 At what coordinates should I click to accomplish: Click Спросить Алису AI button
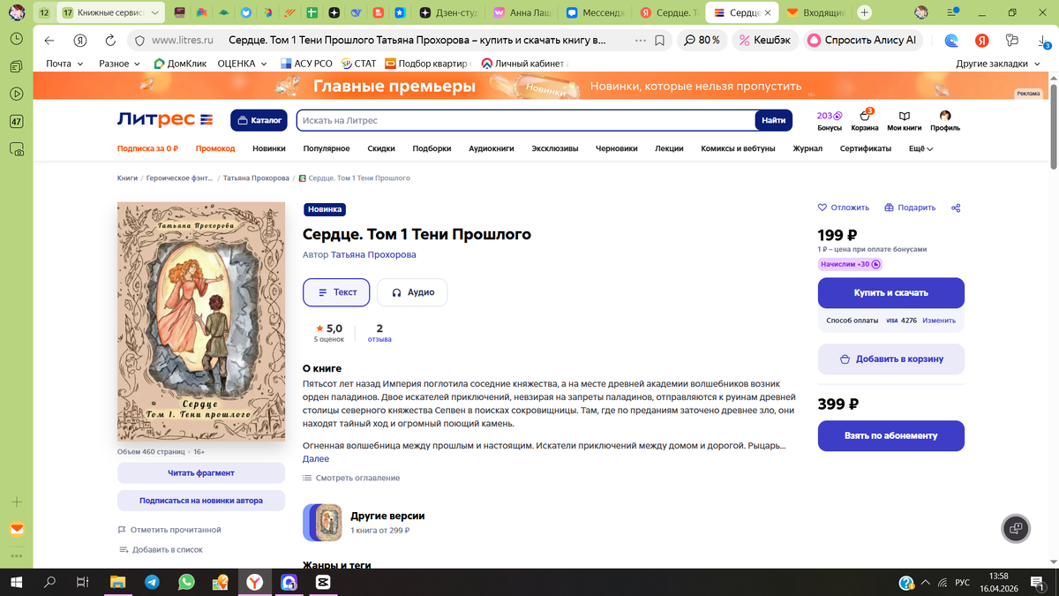862,41
